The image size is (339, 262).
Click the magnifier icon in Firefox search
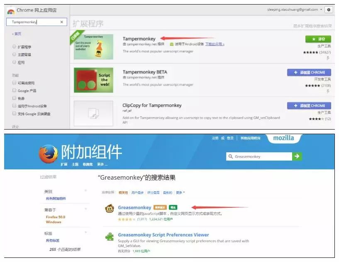point(230,156)
